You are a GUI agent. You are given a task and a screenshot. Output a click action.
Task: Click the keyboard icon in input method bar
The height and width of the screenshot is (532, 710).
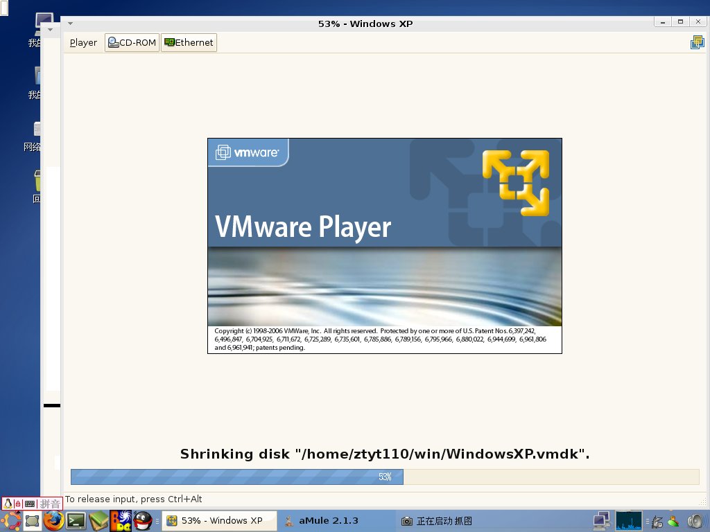click(30, 504)
